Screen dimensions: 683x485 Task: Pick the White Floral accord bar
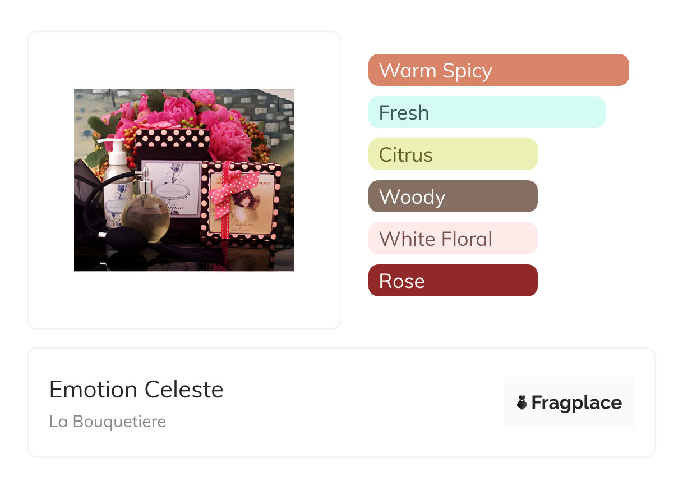click(453, 239)
